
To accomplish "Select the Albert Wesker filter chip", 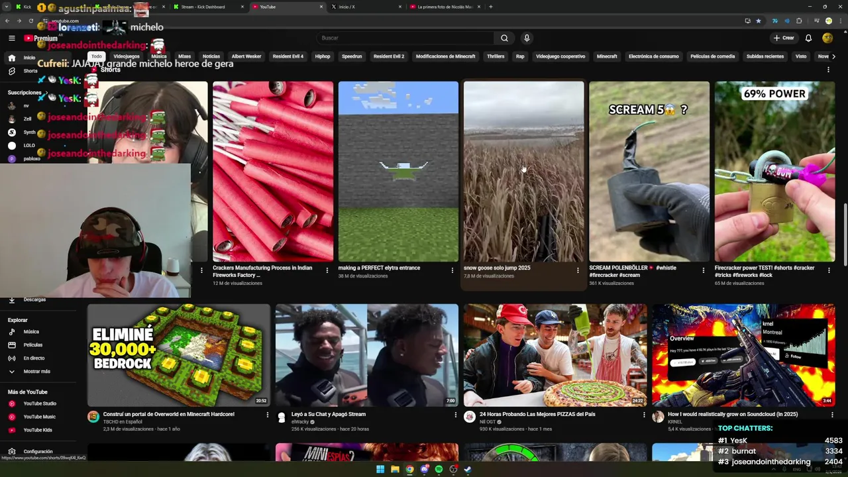I will (246, 56).
